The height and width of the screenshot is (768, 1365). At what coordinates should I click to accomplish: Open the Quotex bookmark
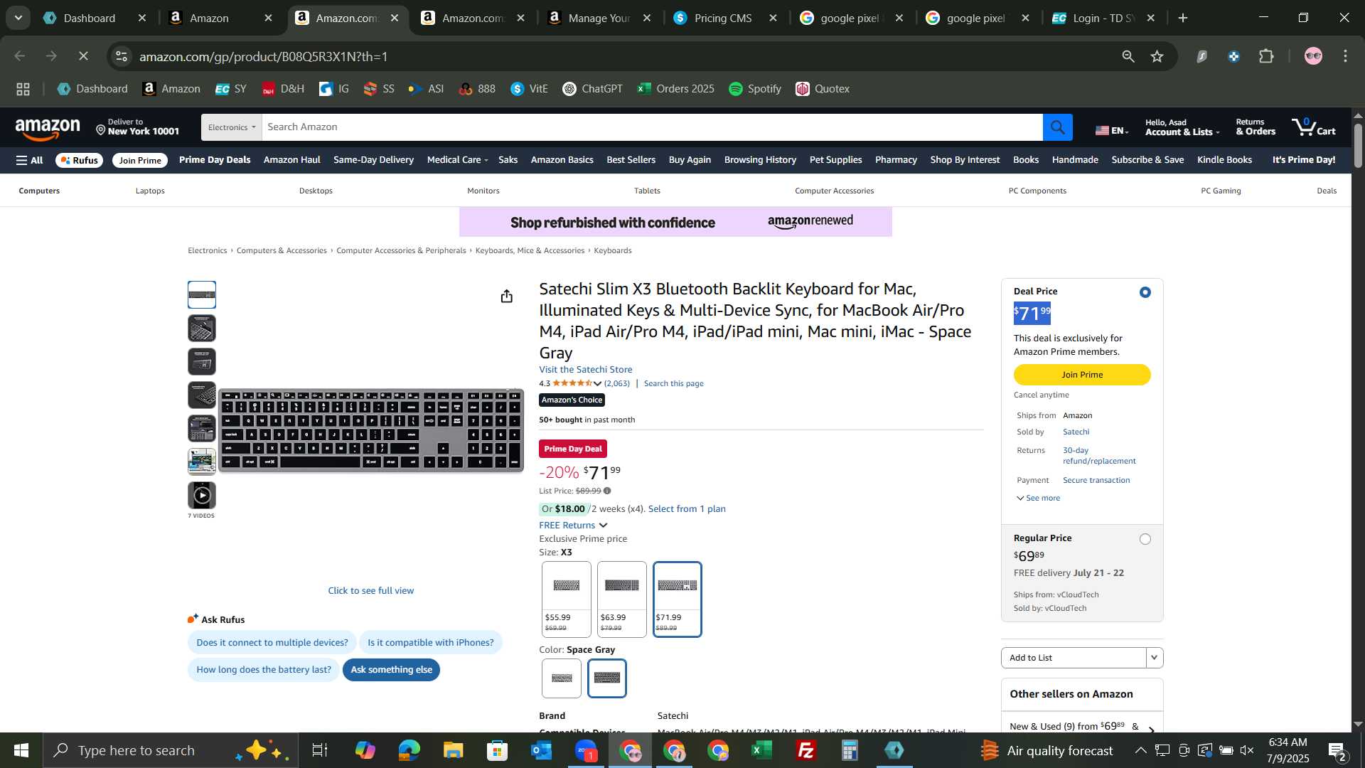point(823,89)
